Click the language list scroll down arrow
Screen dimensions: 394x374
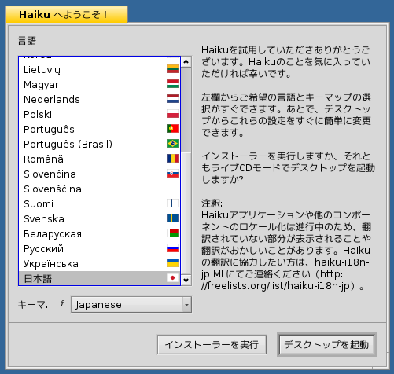186,280
